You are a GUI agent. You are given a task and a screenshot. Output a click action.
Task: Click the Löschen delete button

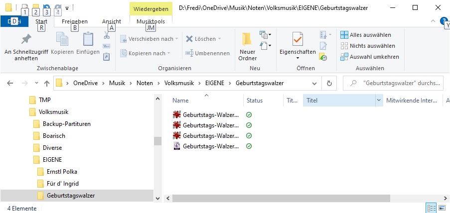[x=203, y=39]
